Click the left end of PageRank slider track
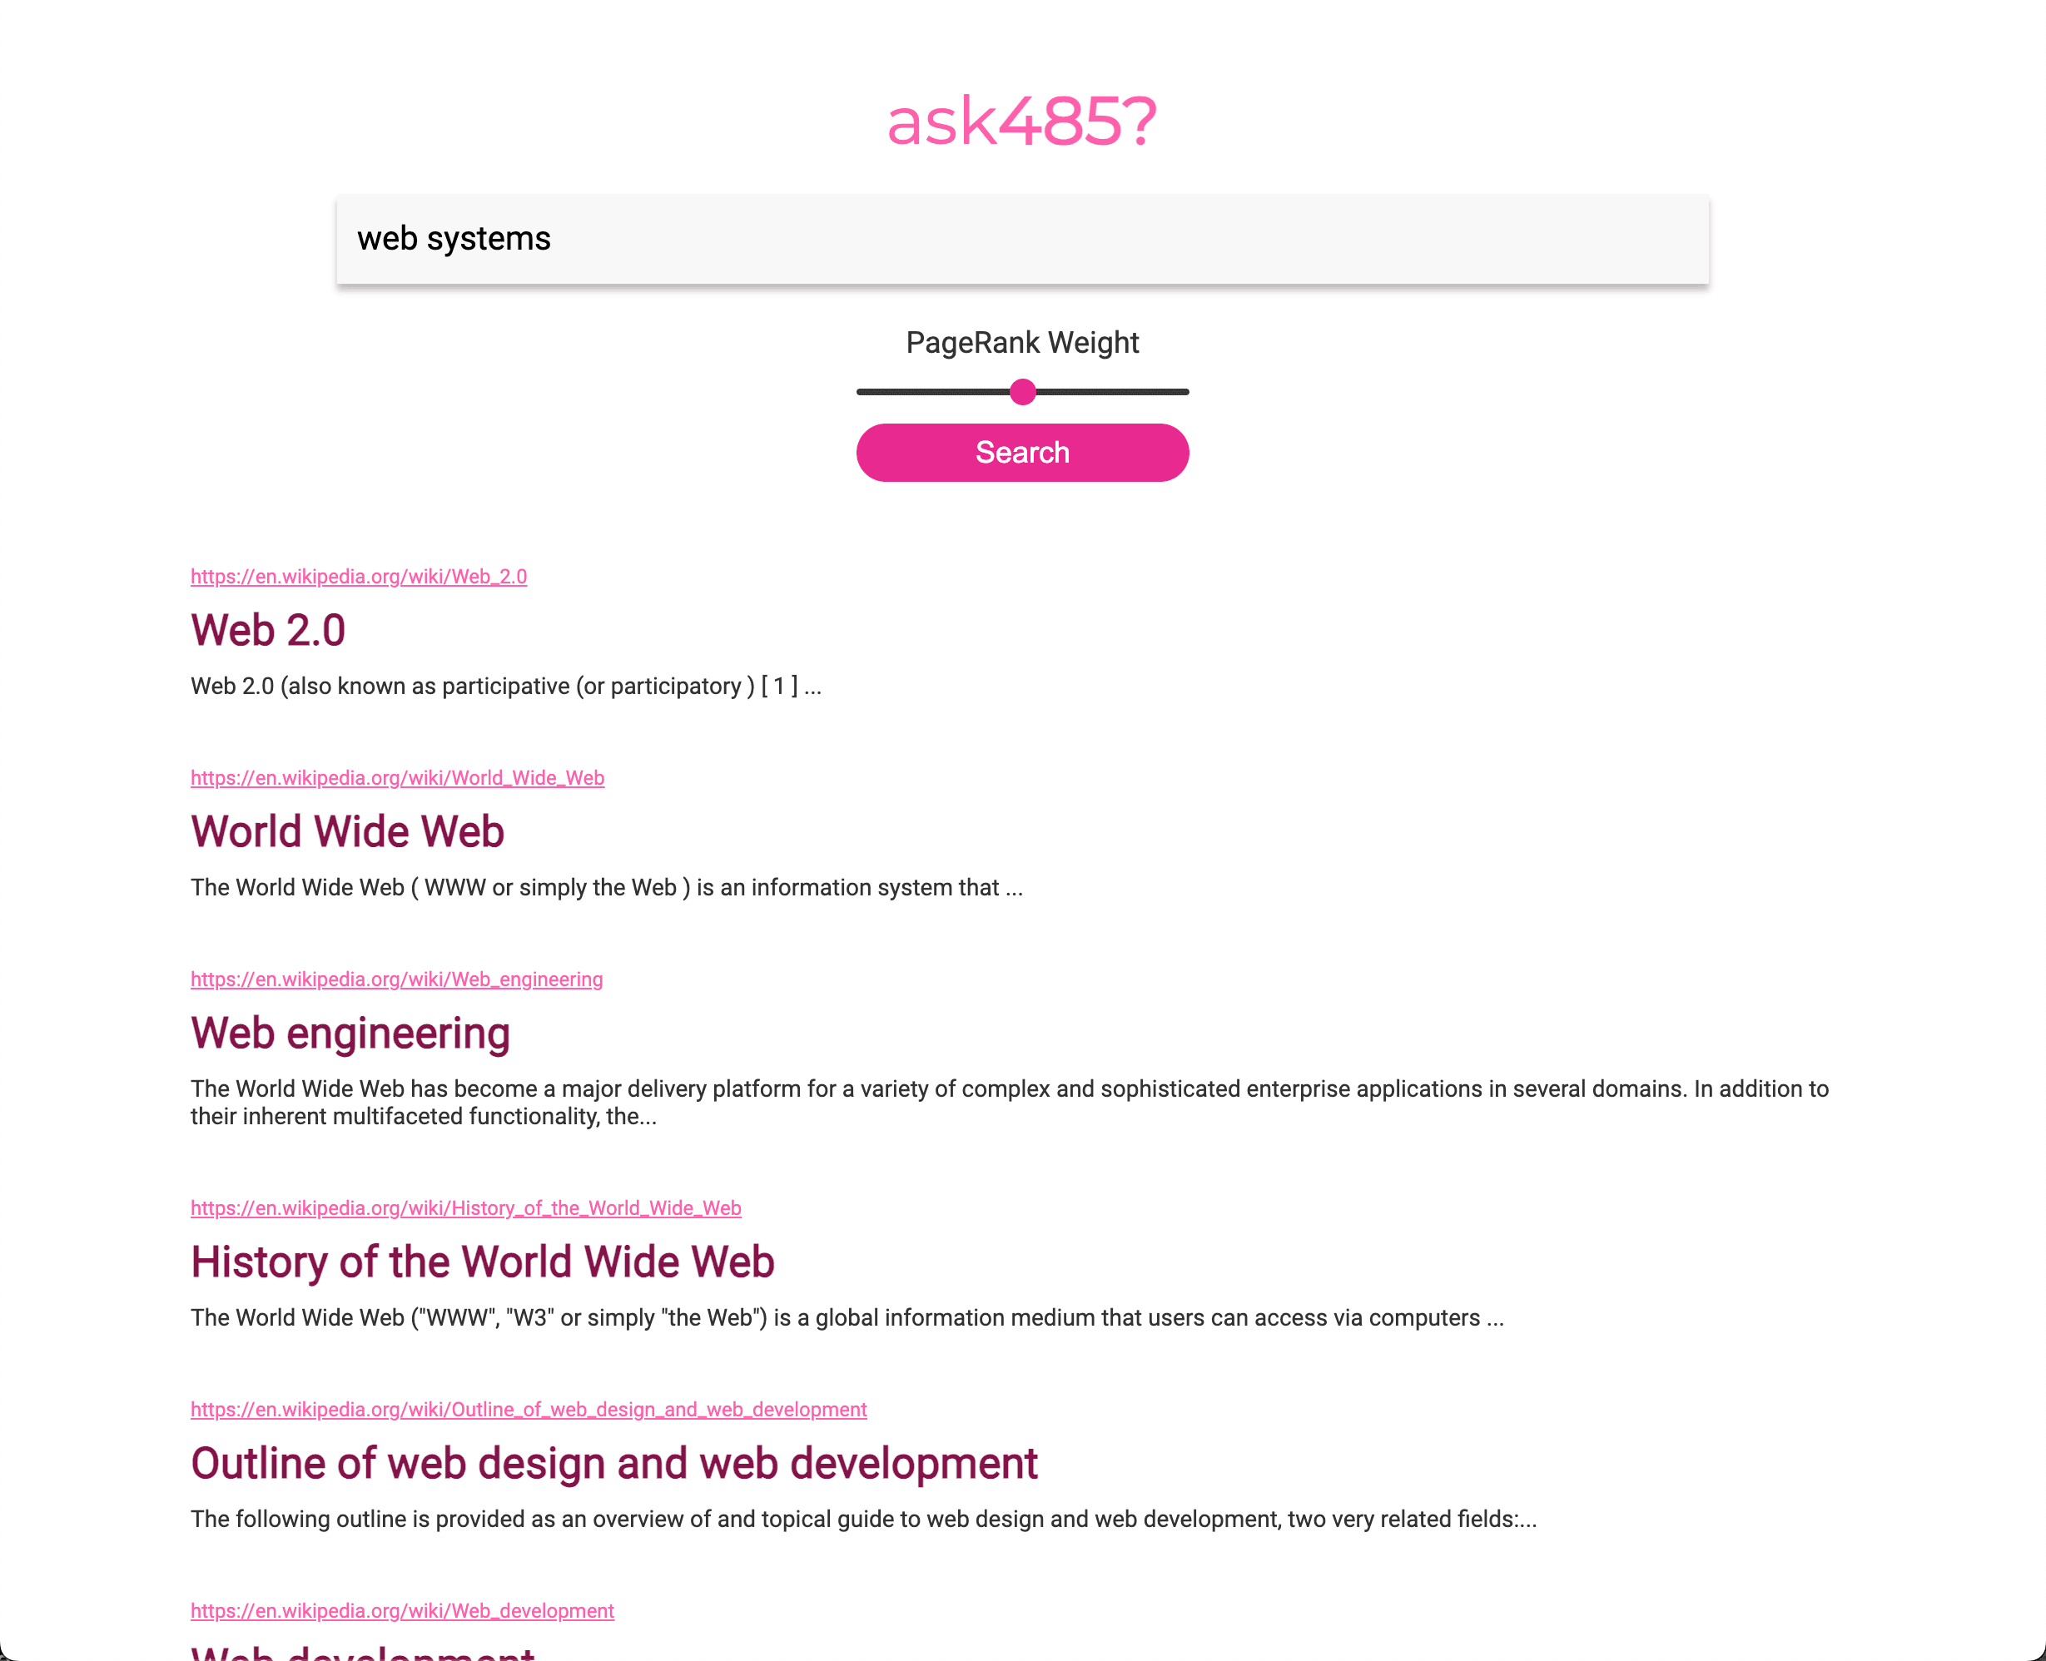This screenshot has width=2046, height=1661. tap(862, 391)
